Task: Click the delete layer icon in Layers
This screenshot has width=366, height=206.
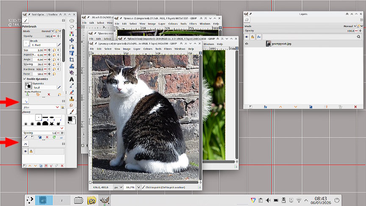Action: [355, 107]
